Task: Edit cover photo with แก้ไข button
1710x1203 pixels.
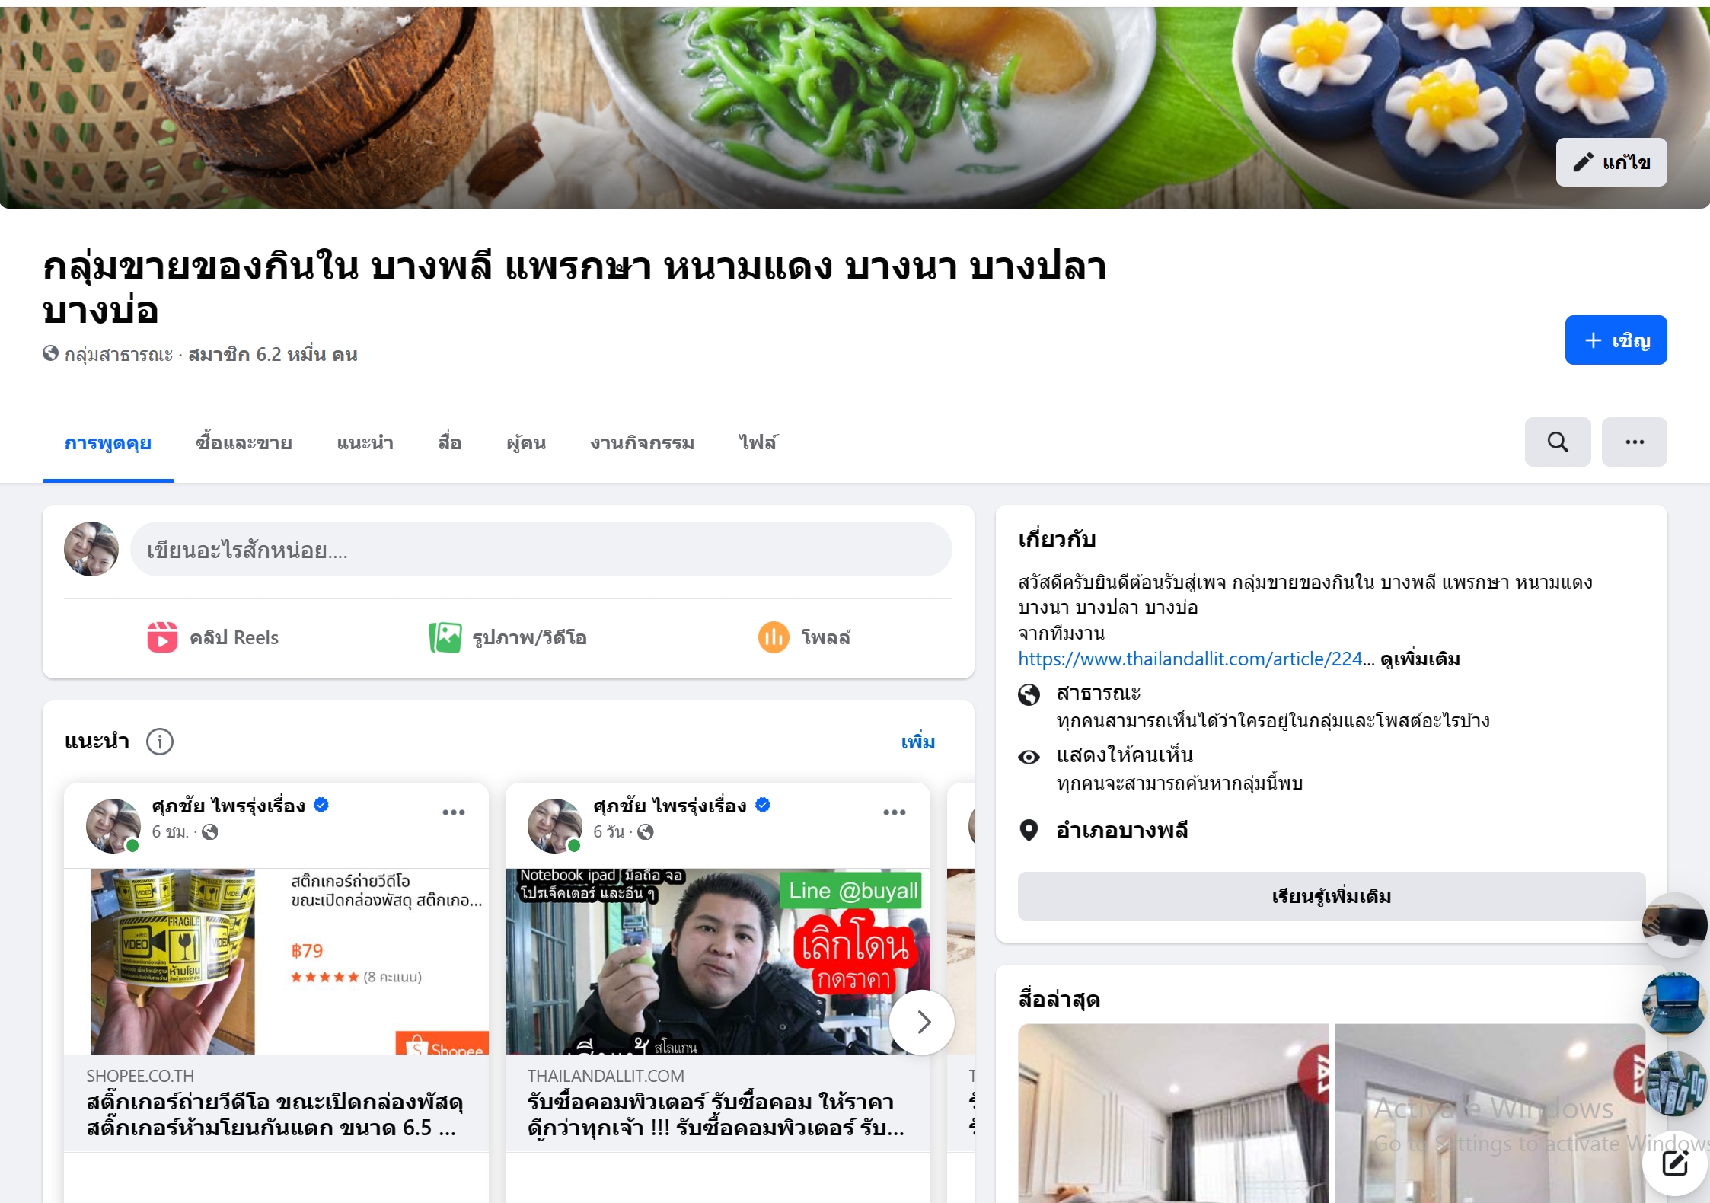Action: point(1611,162)
